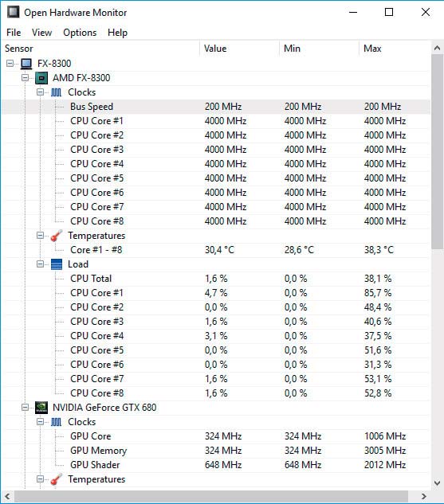The width and height of the screenshot is (444, 504).
Task: Collapse the NVIDIA GeForce GTX 680 node
Action: pos(25,407)
